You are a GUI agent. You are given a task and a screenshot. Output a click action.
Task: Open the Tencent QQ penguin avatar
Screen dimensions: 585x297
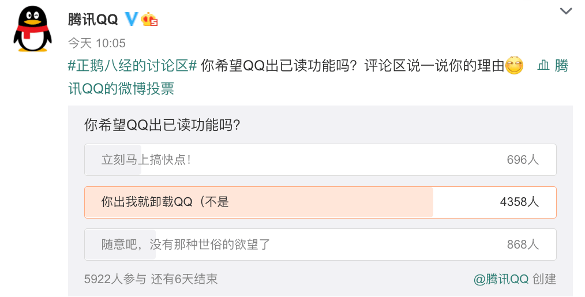pyautogui.click(x=32, y=29)
